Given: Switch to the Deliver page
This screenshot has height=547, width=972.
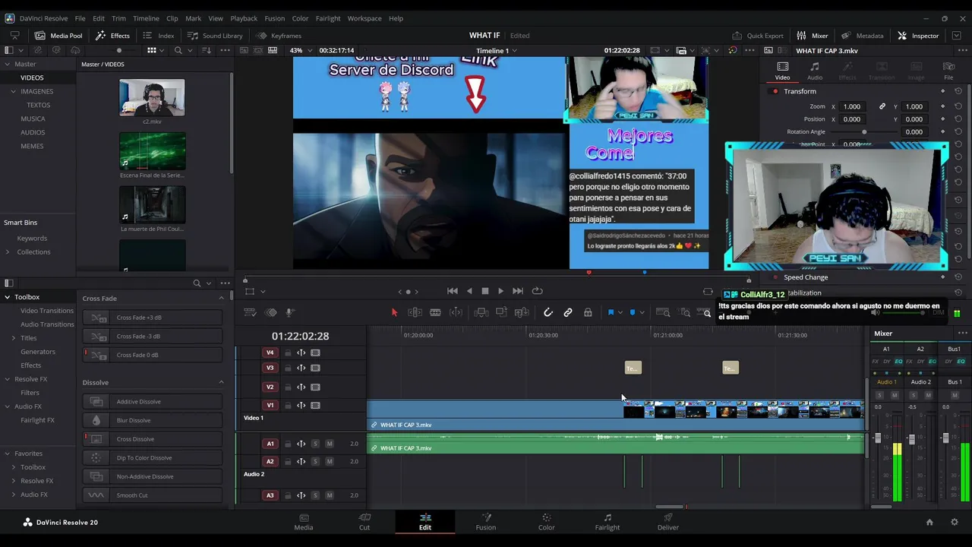Looking at the screenshot, I should pos(668,522).
